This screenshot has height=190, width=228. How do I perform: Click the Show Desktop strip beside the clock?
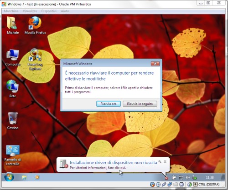[223, 177]
